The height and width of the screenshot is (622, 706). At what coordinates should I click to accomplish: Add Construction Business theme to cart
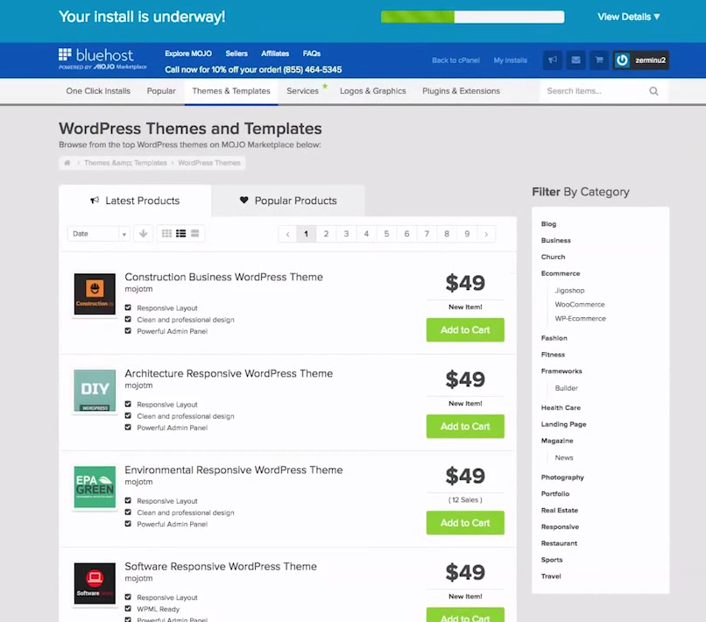point(465,330)
